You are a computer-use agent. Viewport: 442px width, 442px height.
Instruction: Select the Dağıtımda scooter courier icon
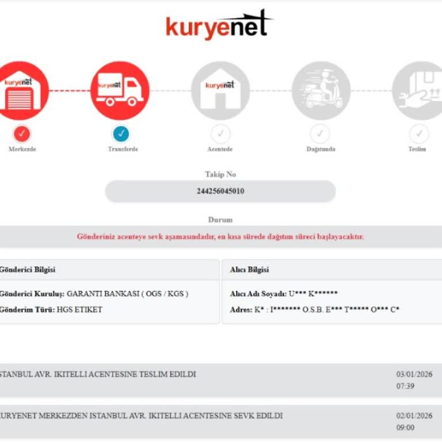click(x=321, y=91)
